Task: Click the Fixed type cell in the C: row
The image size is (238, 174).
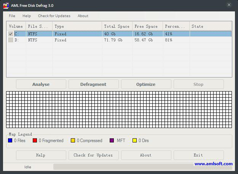Action: click(60, 34)
